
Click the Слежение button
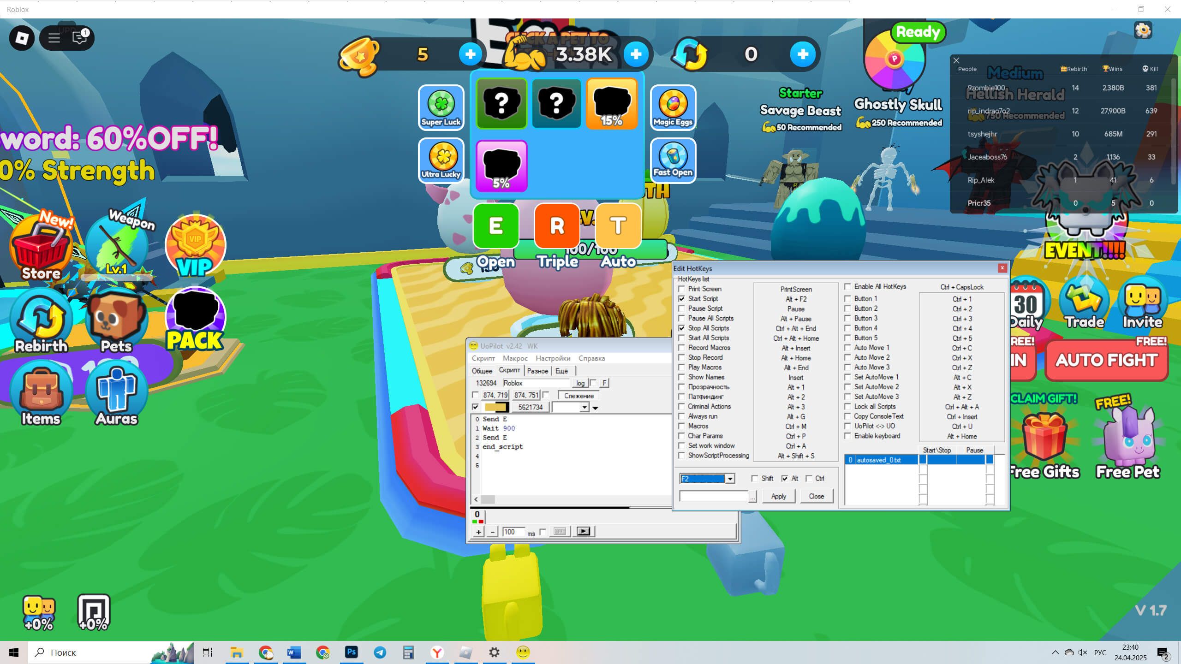pos(579,396)
